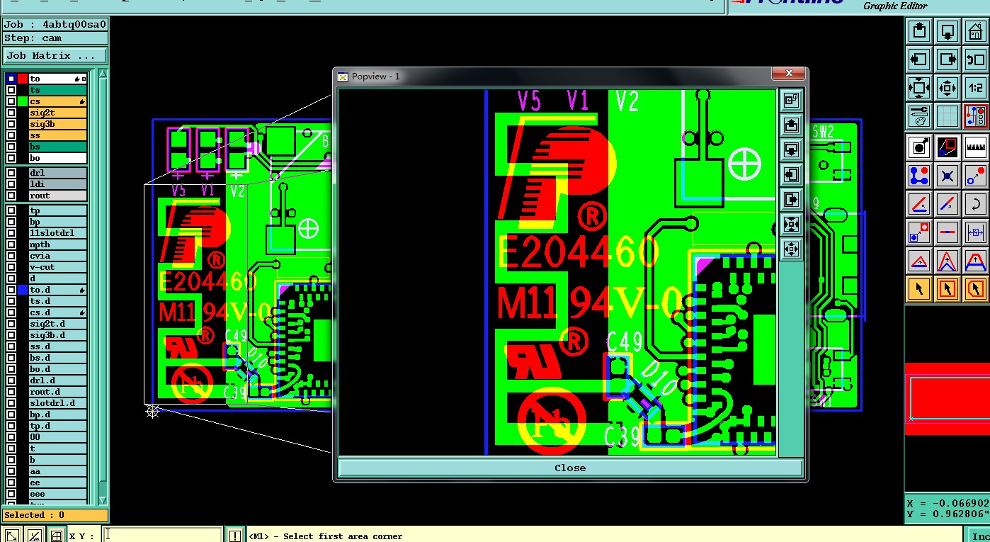Click the zoom out icon in right toolbar
The image size is (990, 542).
pos(948,88)
